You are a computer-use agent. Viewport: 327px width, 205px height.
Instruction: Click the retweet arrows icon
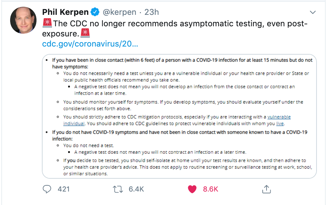pyautogui.click(x=118, y=189)
